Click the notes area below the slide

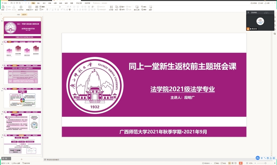click(157, 159)
